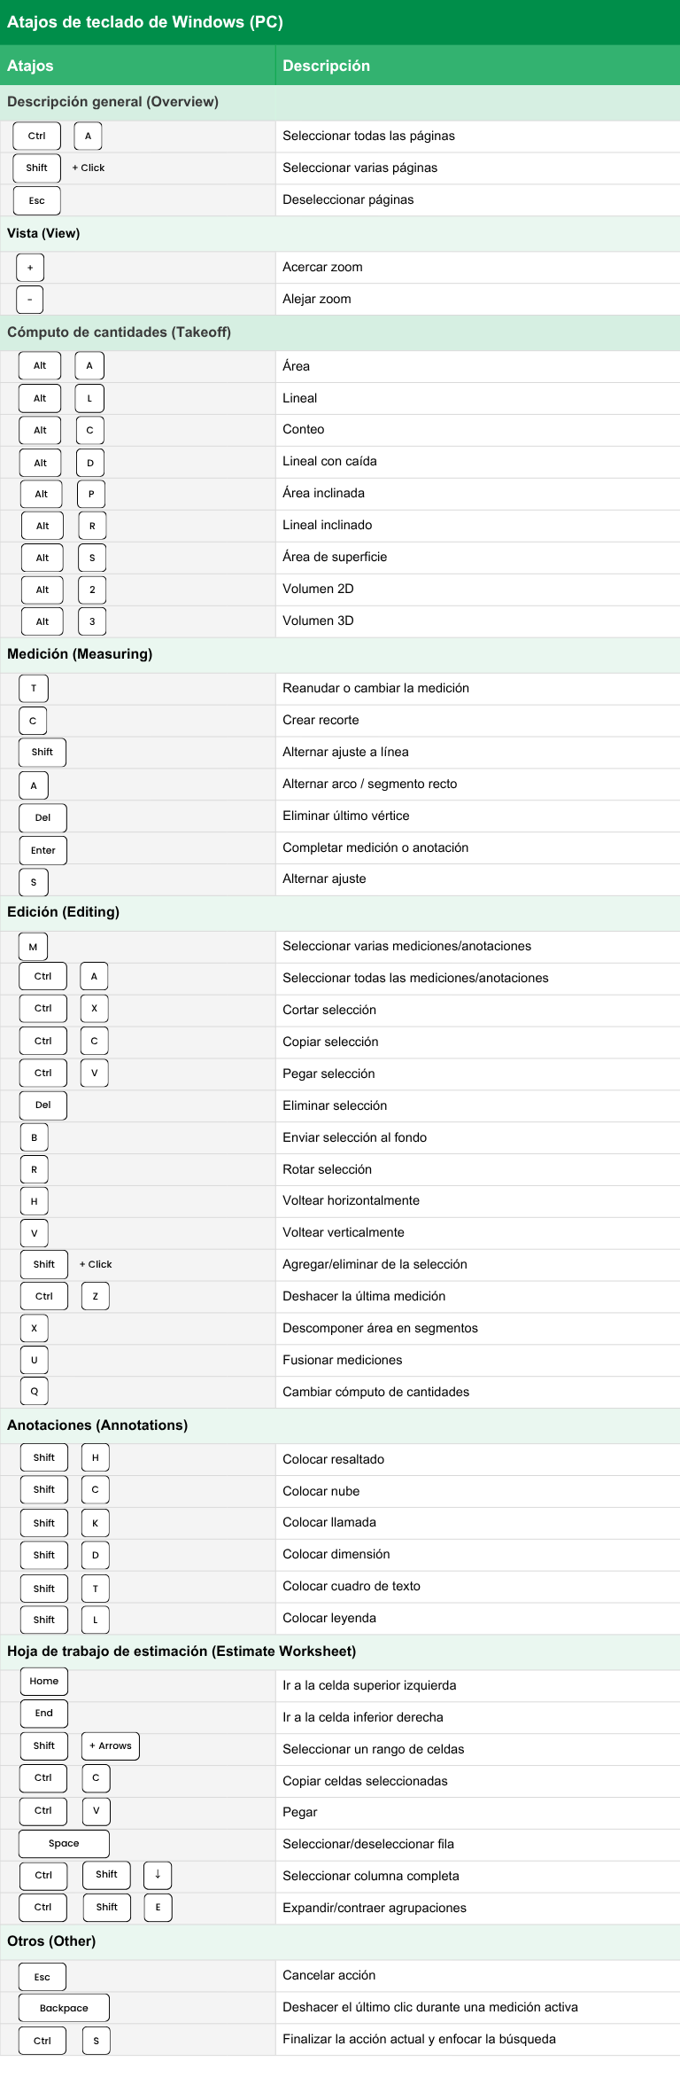680x2085 pixels.
Task: Click the Volumen 3D description text
Action: (x=318, y=621)
